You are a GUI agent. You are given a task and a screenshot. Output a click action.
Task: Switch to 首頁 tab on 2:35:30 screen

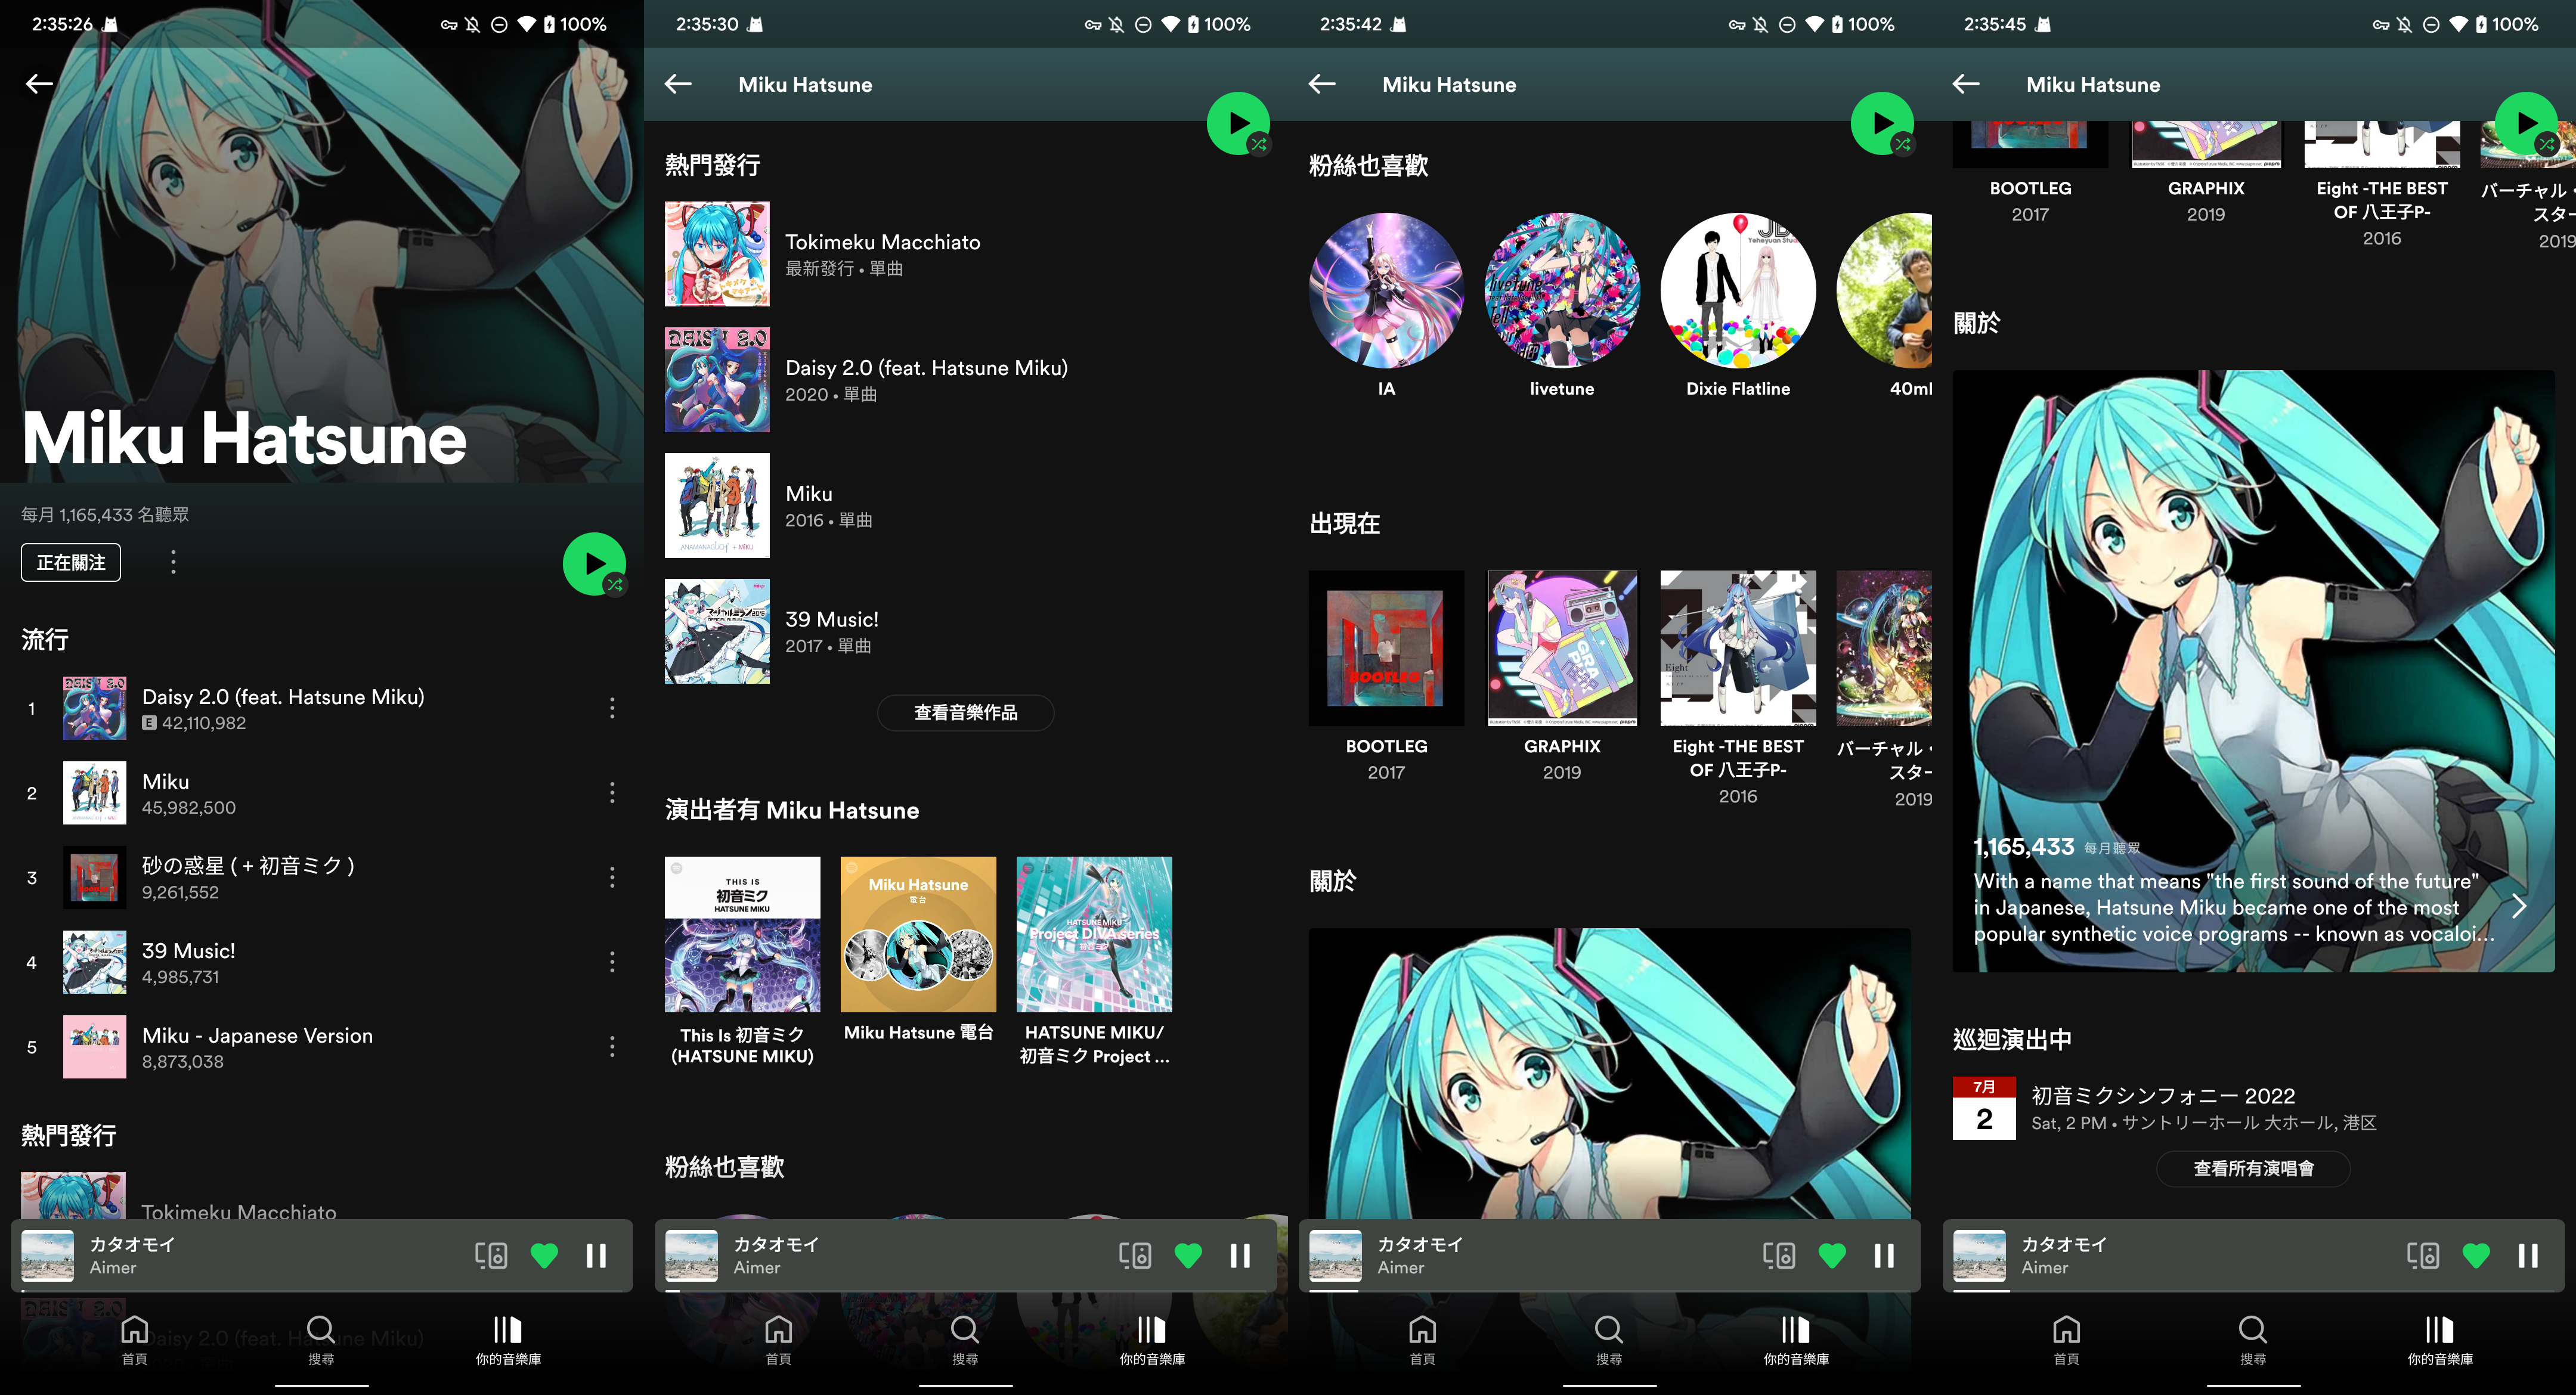click(x=778, y=1340)
